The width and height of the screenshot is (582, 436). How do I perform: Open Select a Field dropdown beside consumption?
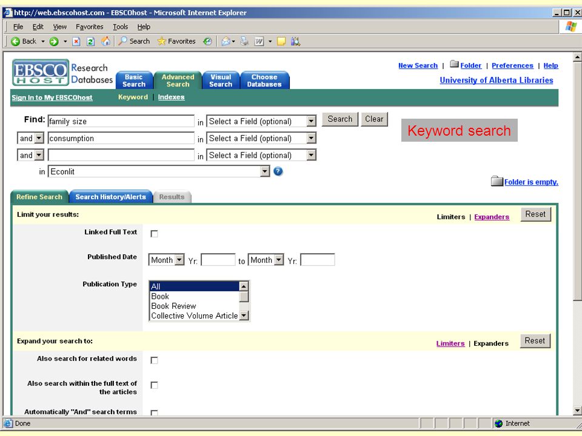pos(261,138)
